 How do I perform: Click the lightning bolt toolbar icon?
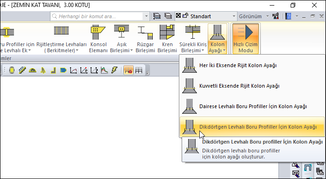point(115,70)
